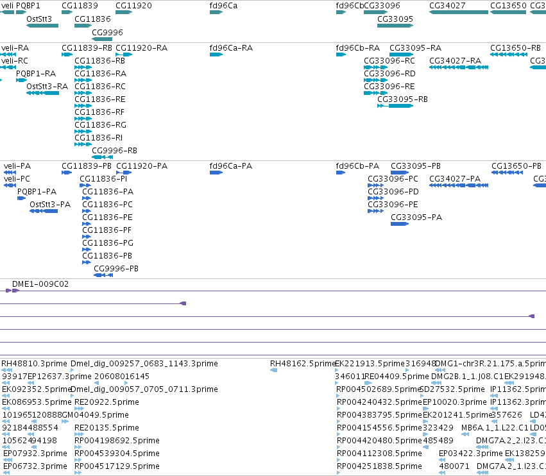The width and height of the screenshot is (546, 476).
Task: Select the PQBP1-RA transcript label
Action: tap(36, 74)
